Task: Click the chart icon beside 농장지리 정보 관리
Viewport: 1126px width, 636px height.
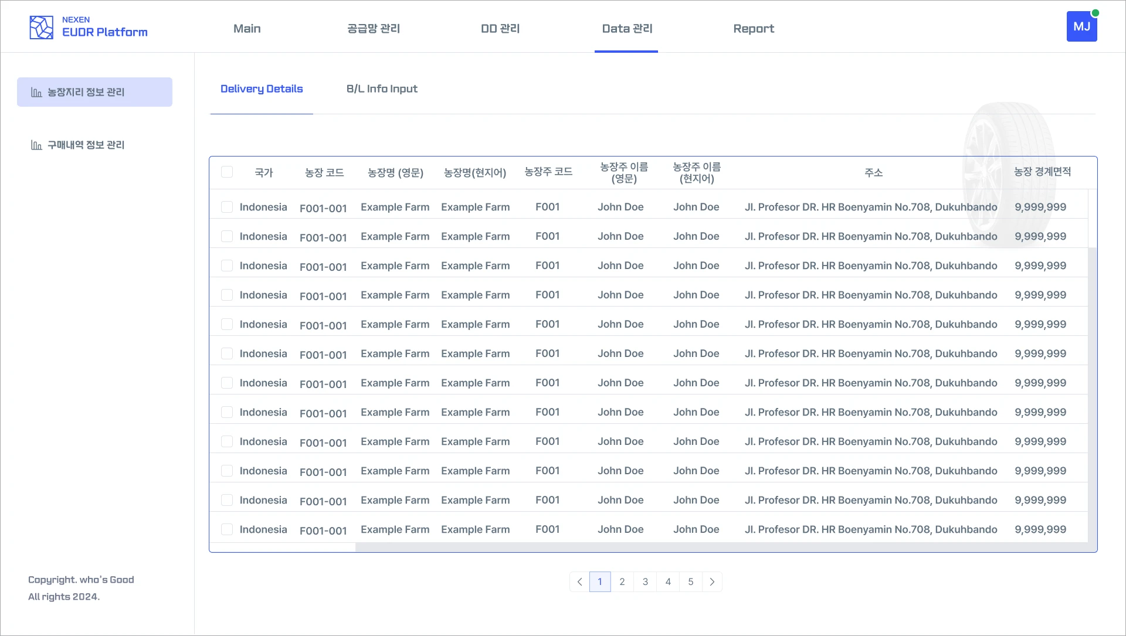Action: point(36,92)
